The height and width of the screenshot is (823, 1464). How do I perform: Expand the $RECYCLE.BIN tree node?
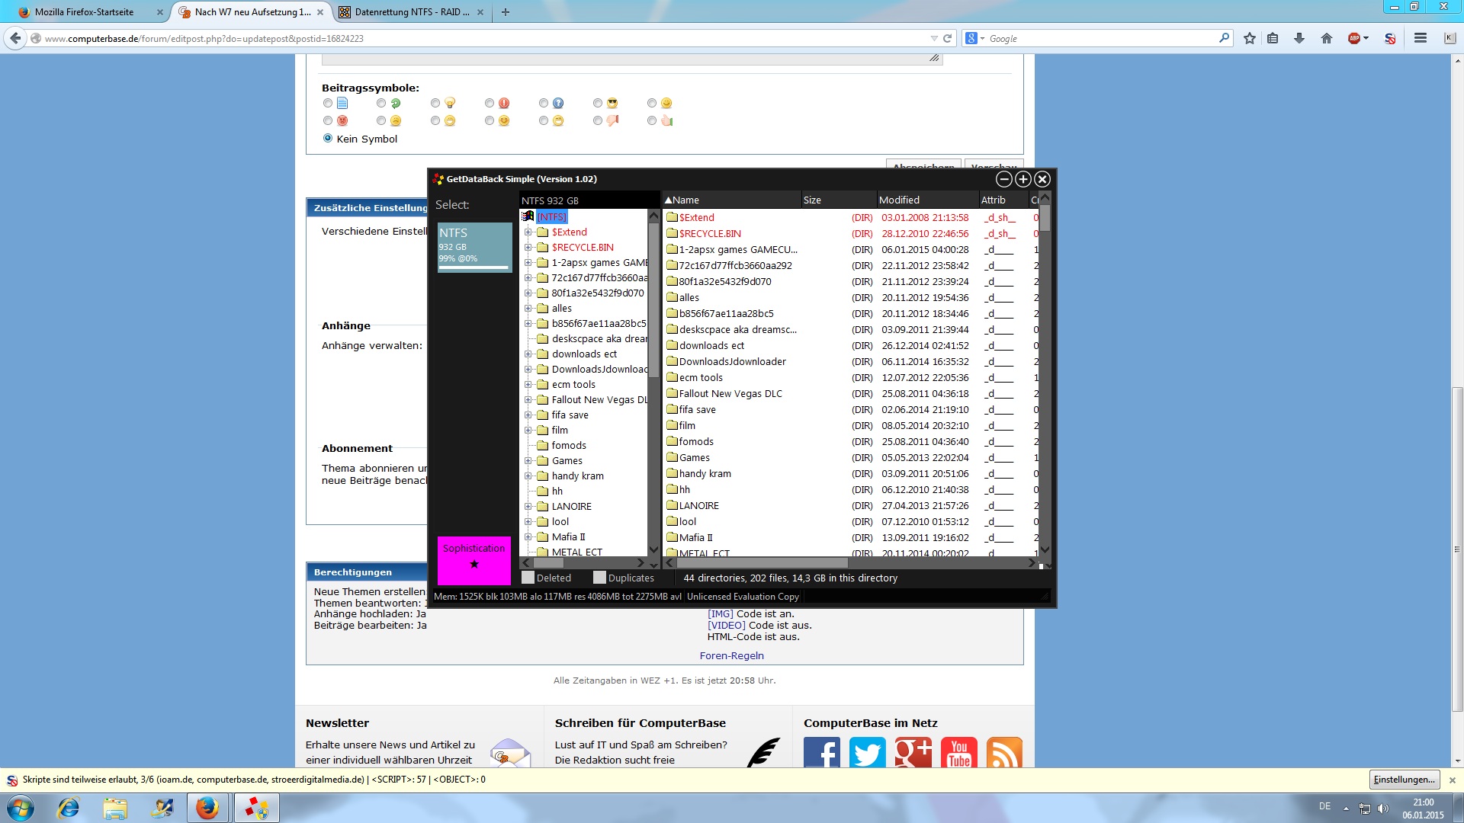(x=528, y=248)
